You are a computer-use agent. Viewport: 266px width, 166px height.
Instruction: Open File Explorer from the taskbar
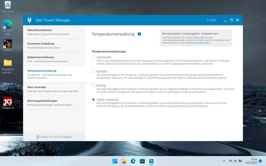point(124,161)
